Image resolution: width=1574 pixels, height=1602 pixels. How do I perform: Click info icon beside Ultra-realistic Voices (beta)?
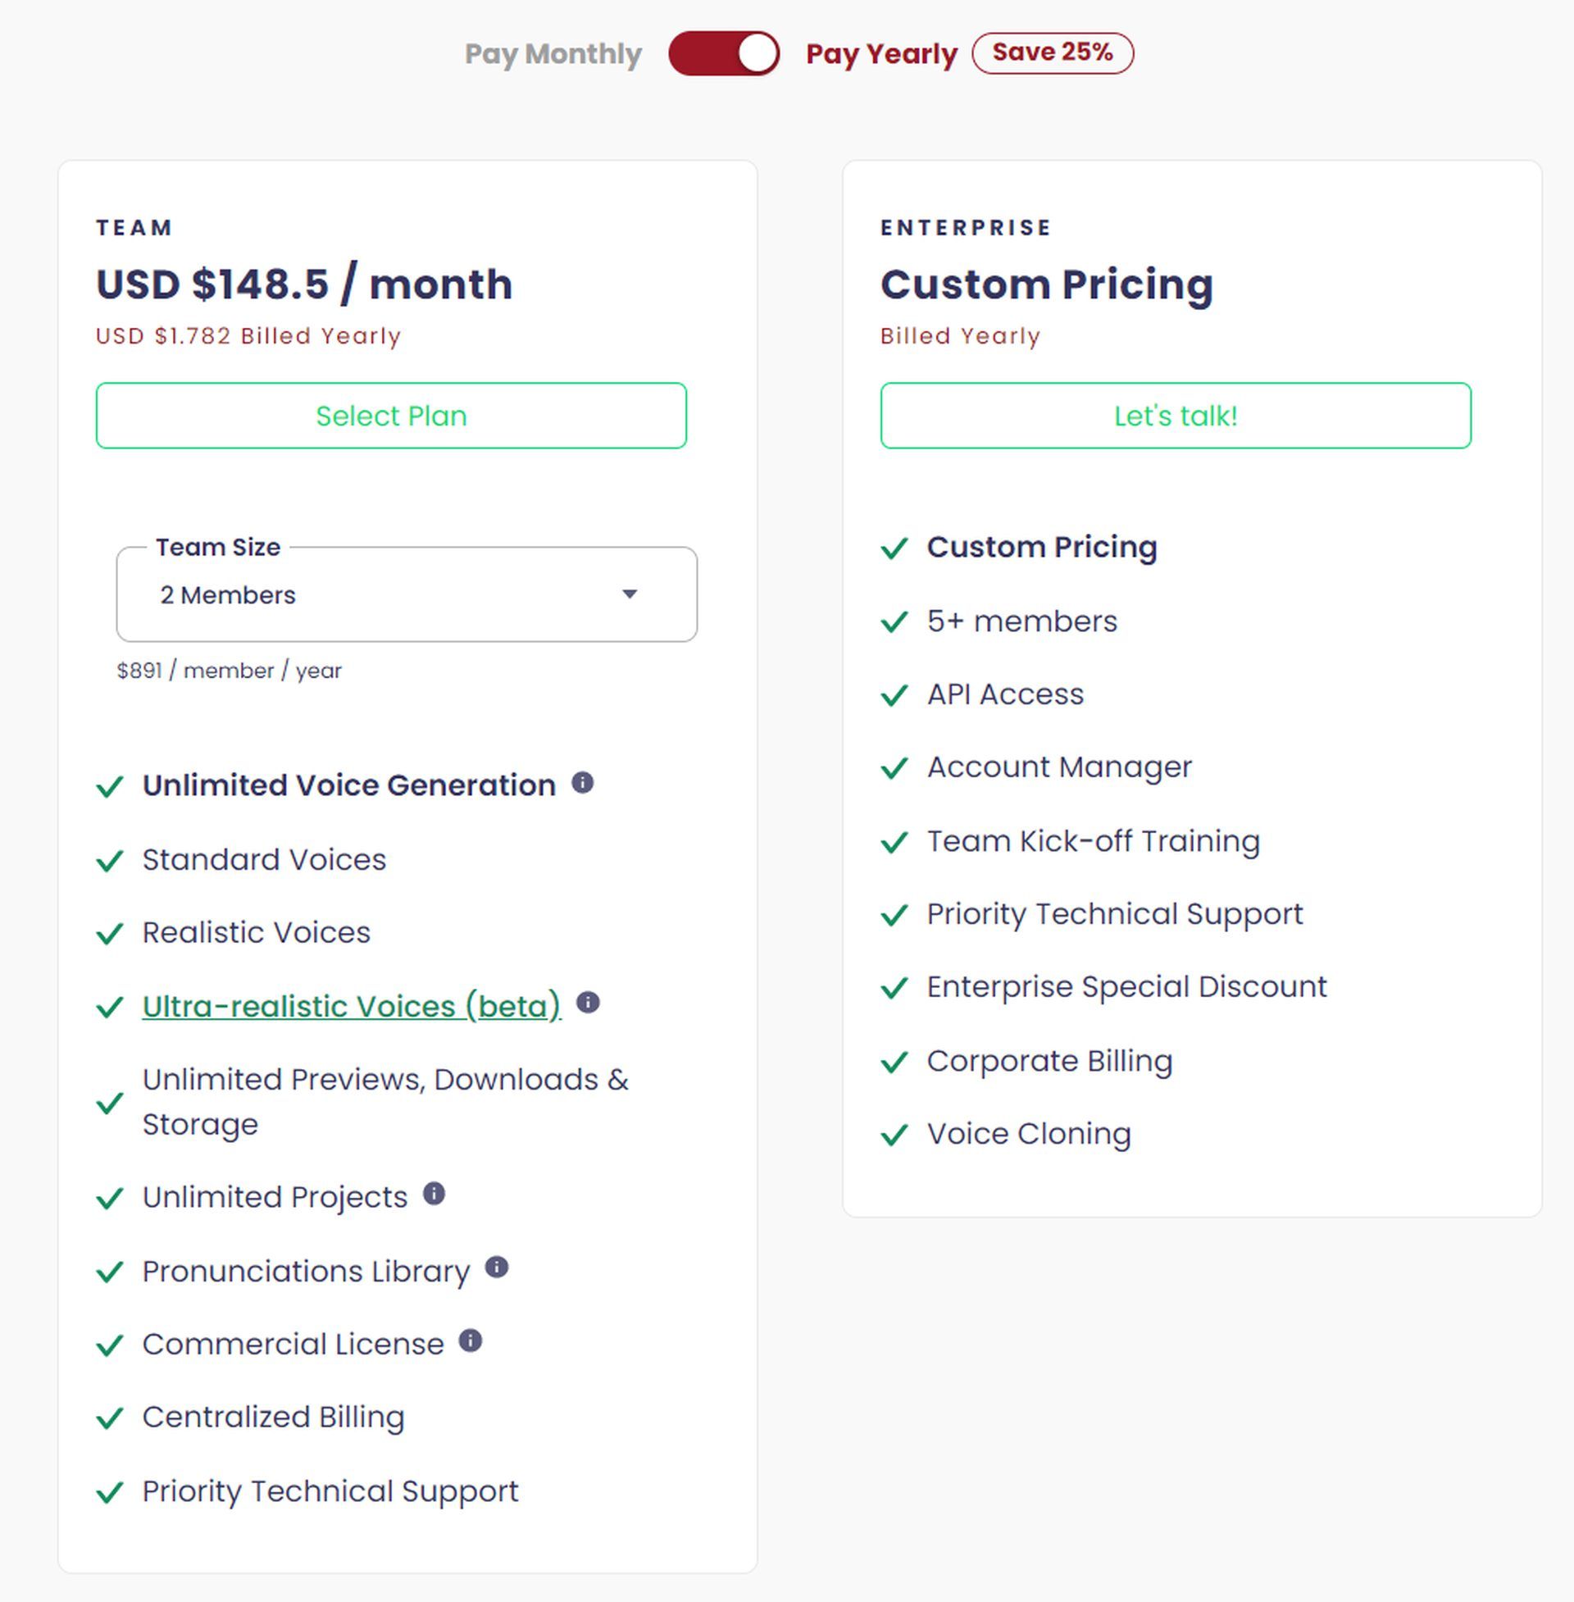(x=588, y=1003)
